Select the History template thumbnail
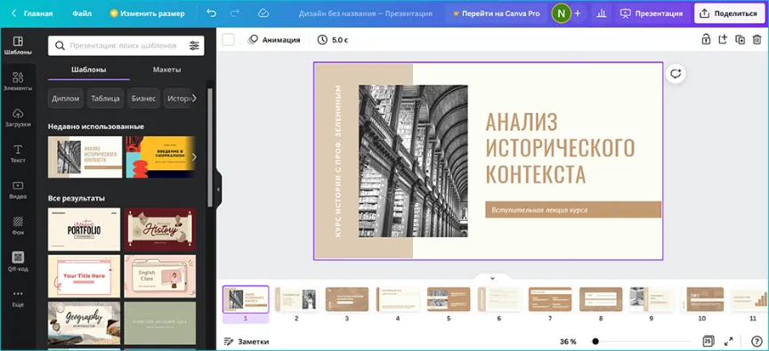This screenshot has width=769, height=351. click(x=160, y=229)
